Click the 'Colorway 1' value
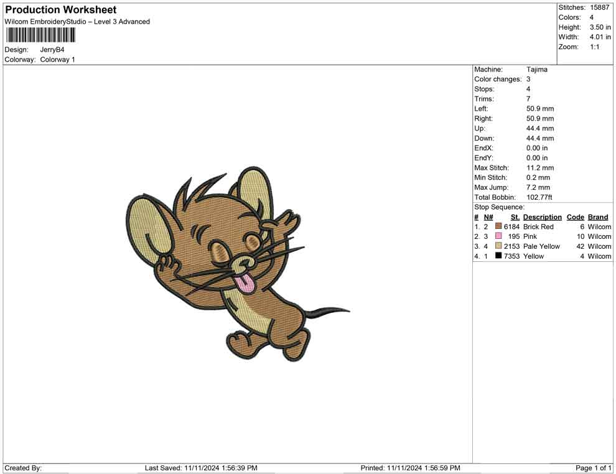Image resolution: width=616 pixels, height=474 pixels. [x=57, y=60]
